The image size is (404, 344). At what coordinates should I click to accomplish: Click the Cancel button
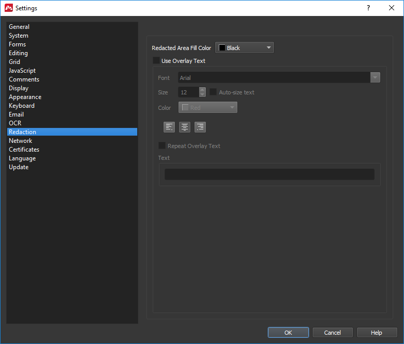[x=332, y=333]
